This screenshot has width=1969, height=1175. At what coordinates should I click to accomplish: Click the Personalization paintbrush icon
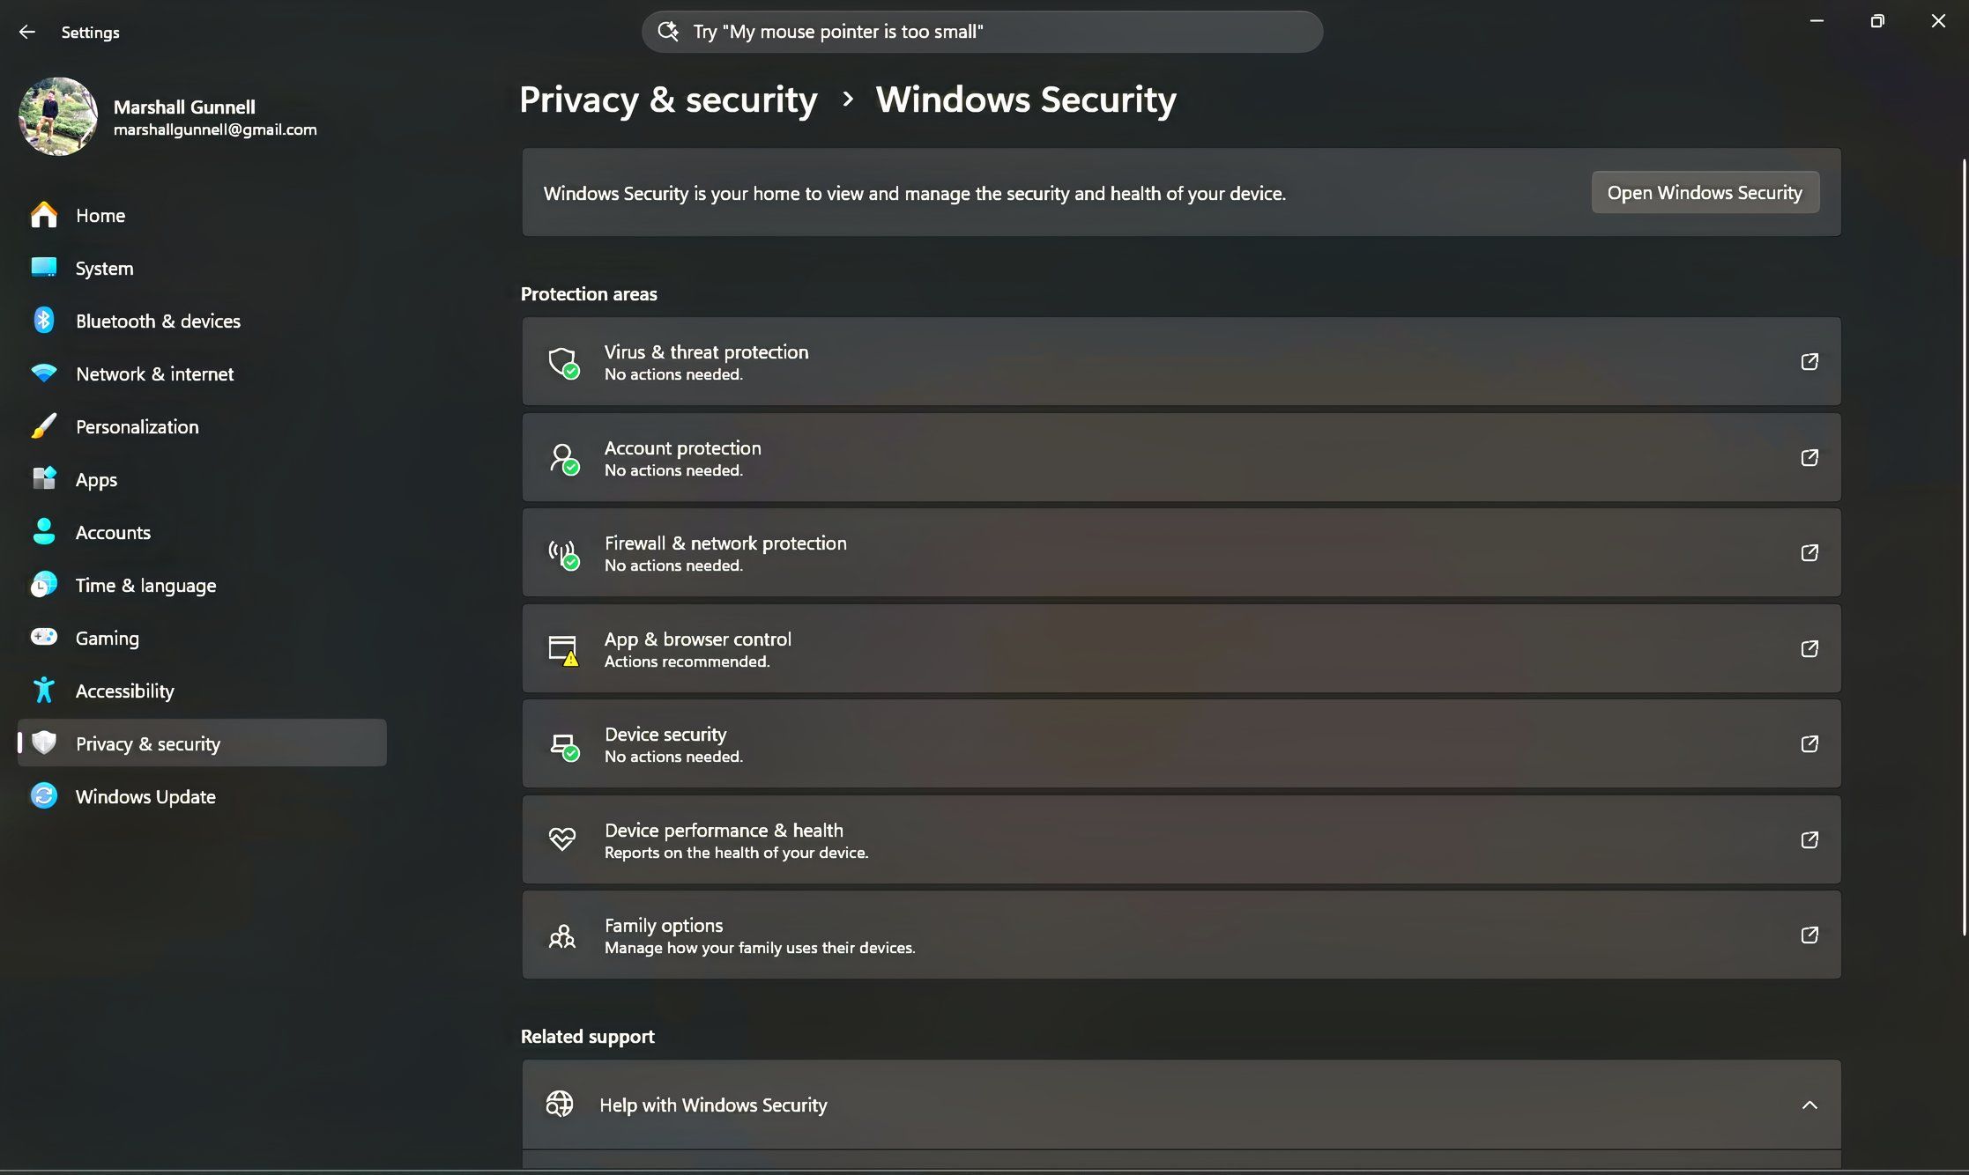pyautogui.click(x=43, y=426)
